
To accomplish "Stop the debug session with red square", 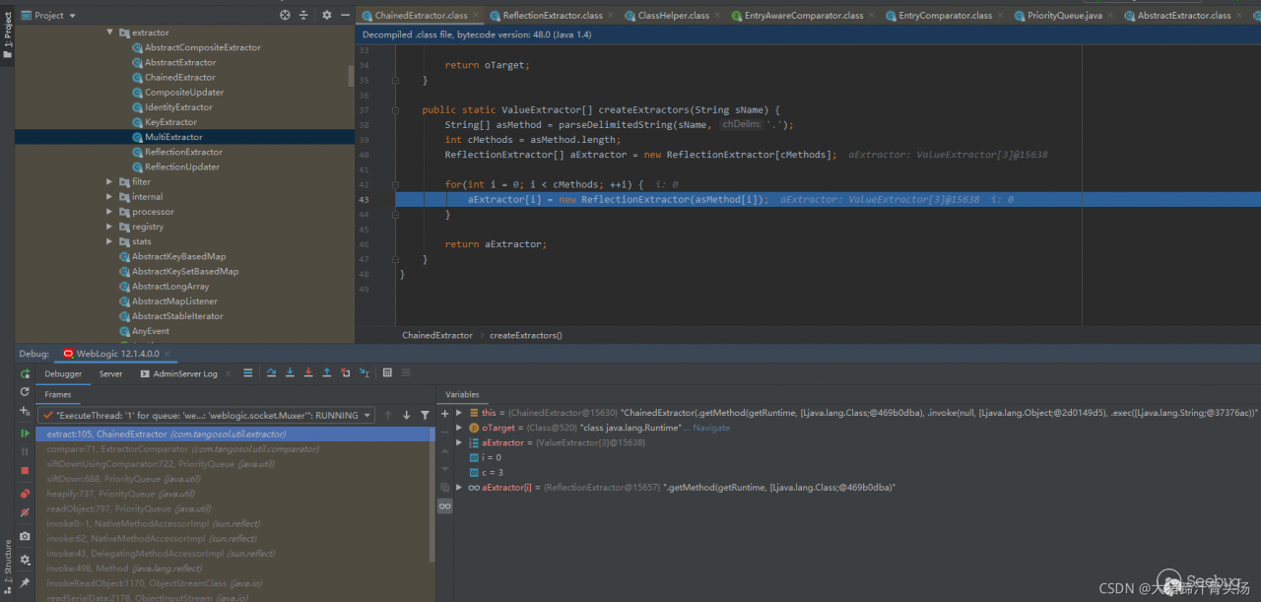I will click(25, 471).
